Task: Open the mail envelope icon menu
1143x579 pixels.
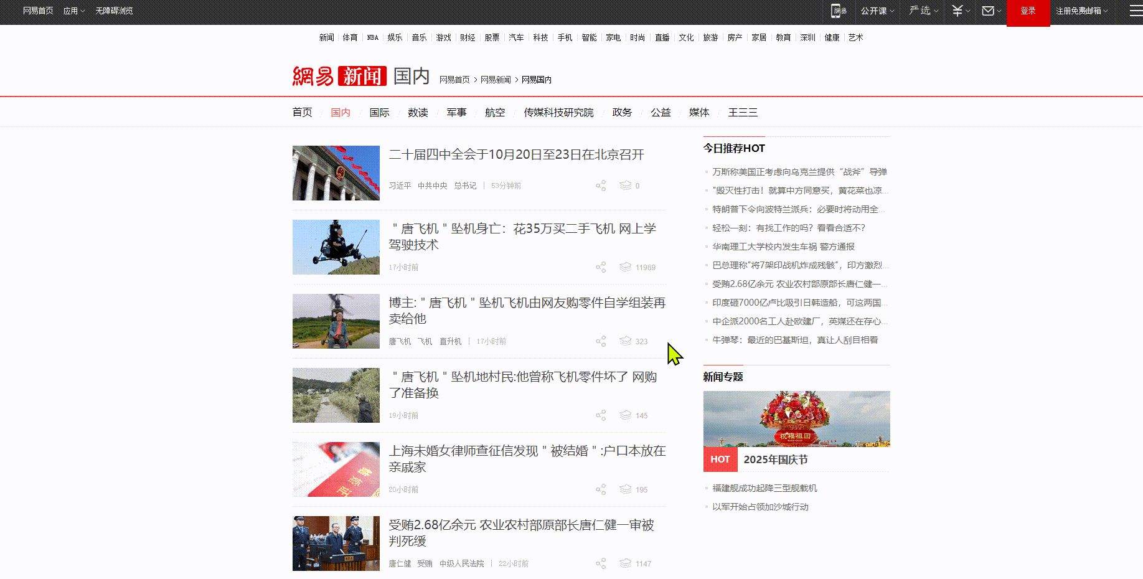Action: coord(991,11)
